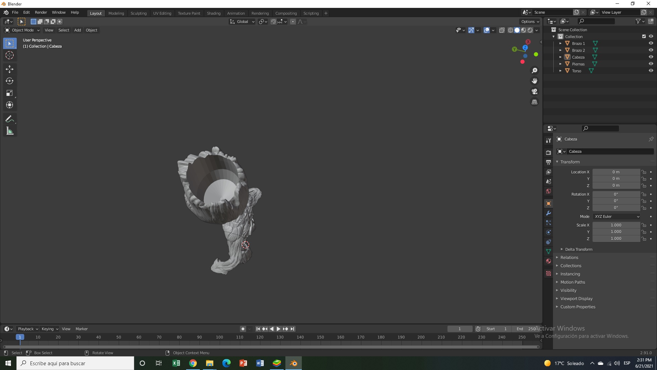The image size is (657, 370).
Task: Open the Render menu
Action: [41, 12]
